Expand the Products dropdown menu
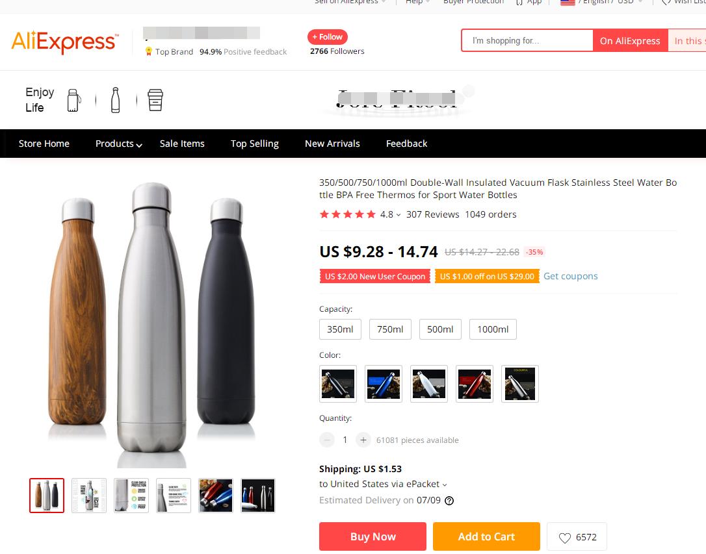The width and height of the screenshot is (706, 554). 118,144
